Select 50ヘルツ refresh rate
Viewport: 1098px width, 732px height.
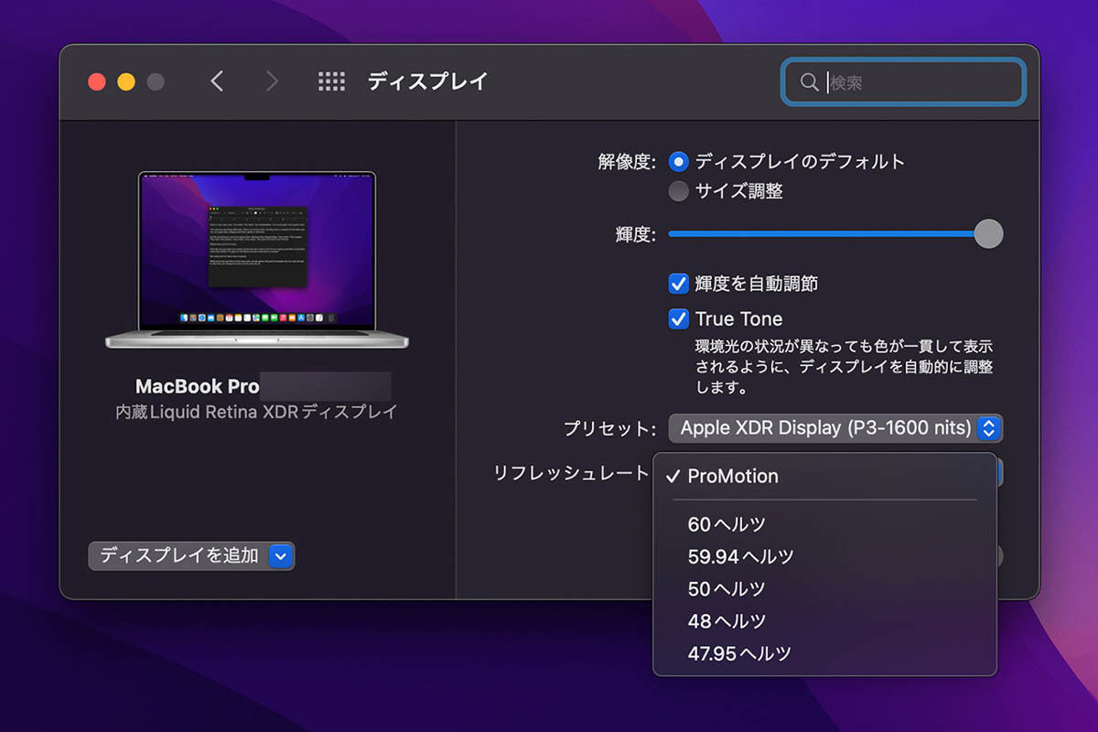pos(824,588)
